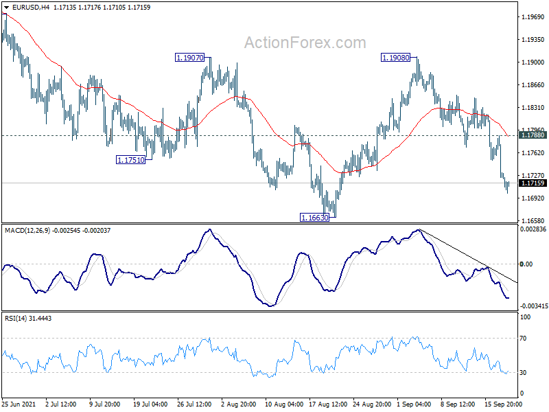549x412 pixels.
Task: Click the 1.18310 price axis value
Action: (x=533, y=108)
